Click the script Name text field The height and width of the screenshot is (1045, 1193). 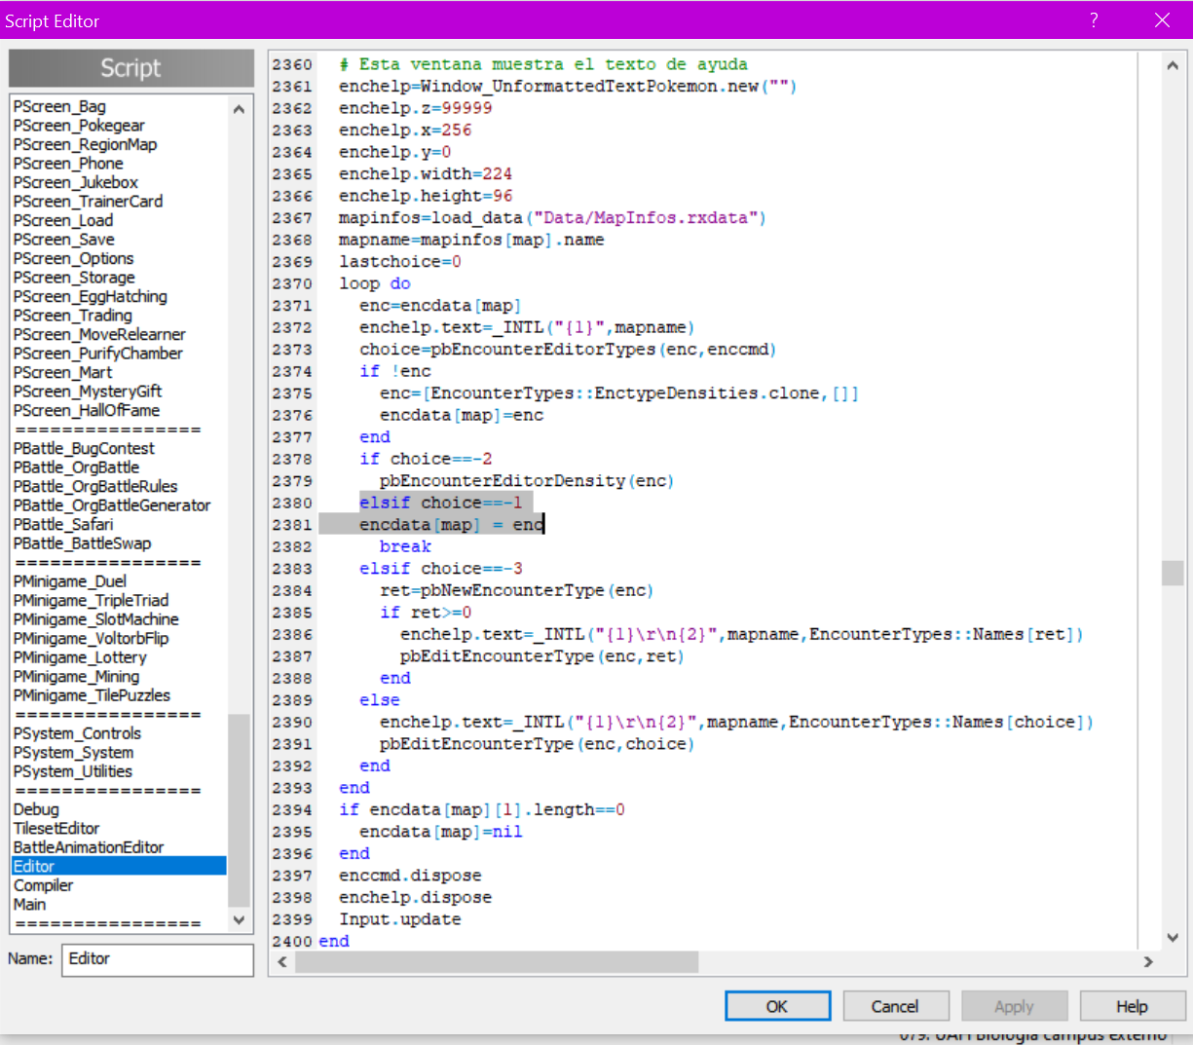click(x=157, y=959)
